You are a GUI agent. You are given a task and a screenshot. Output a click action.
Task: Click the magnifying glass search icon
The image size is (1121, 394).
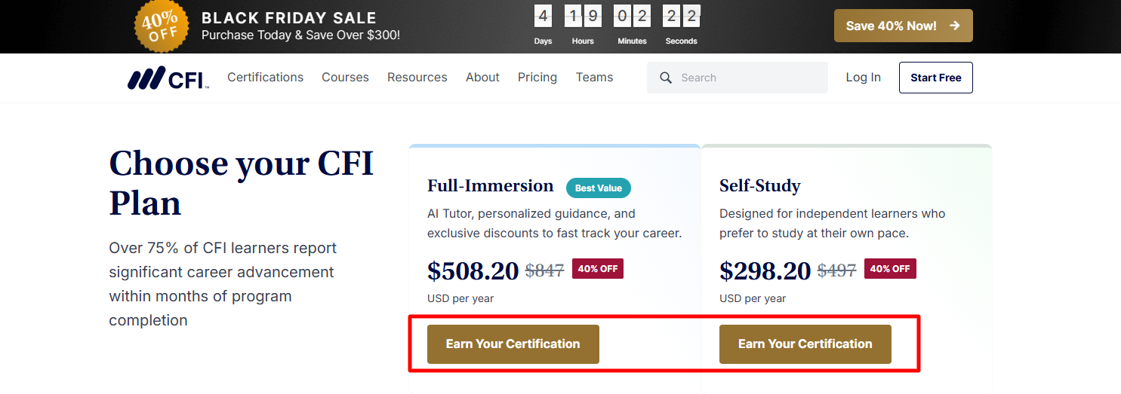pos(666,78)
